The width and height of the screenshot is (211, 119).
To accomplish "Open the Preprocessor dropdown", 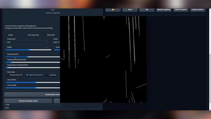I will coord(26,42).
